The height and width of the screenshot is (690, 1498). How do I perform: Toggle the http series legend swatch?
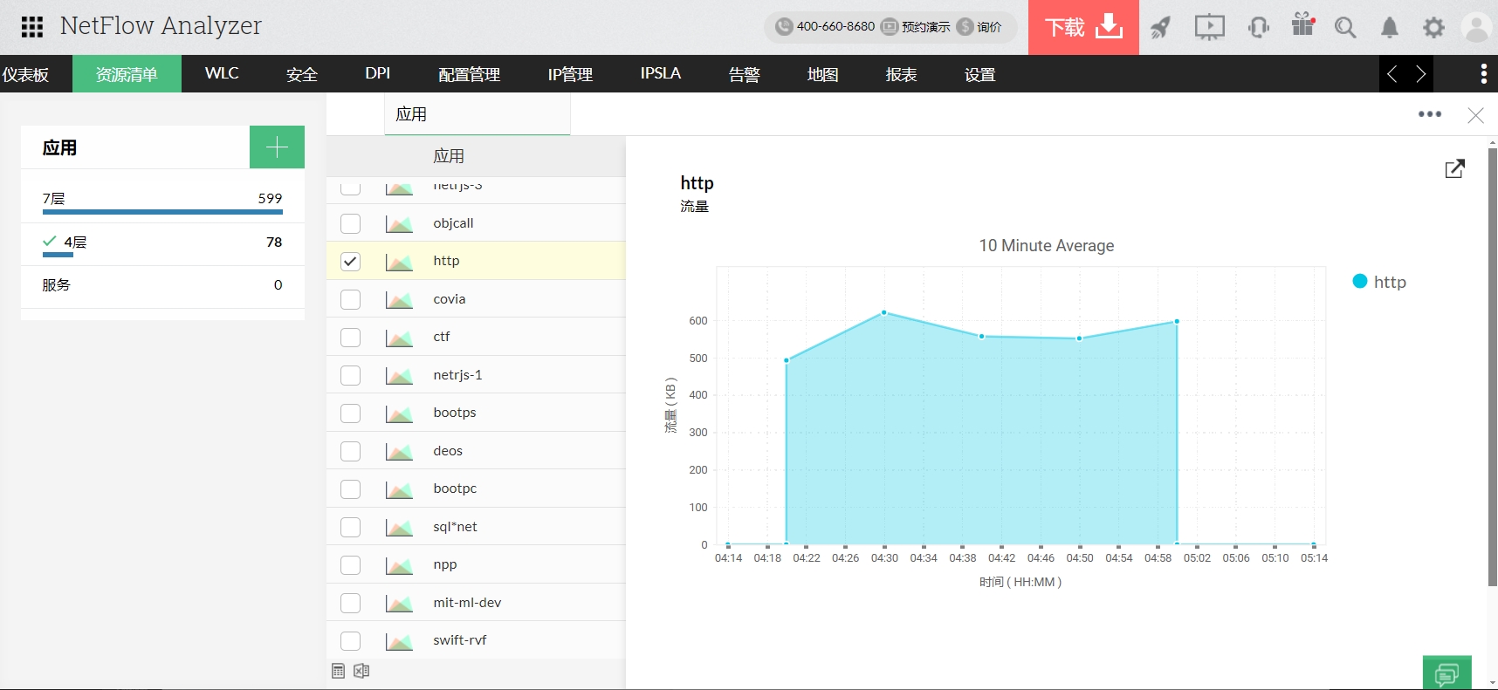[x=1359, y=282]
